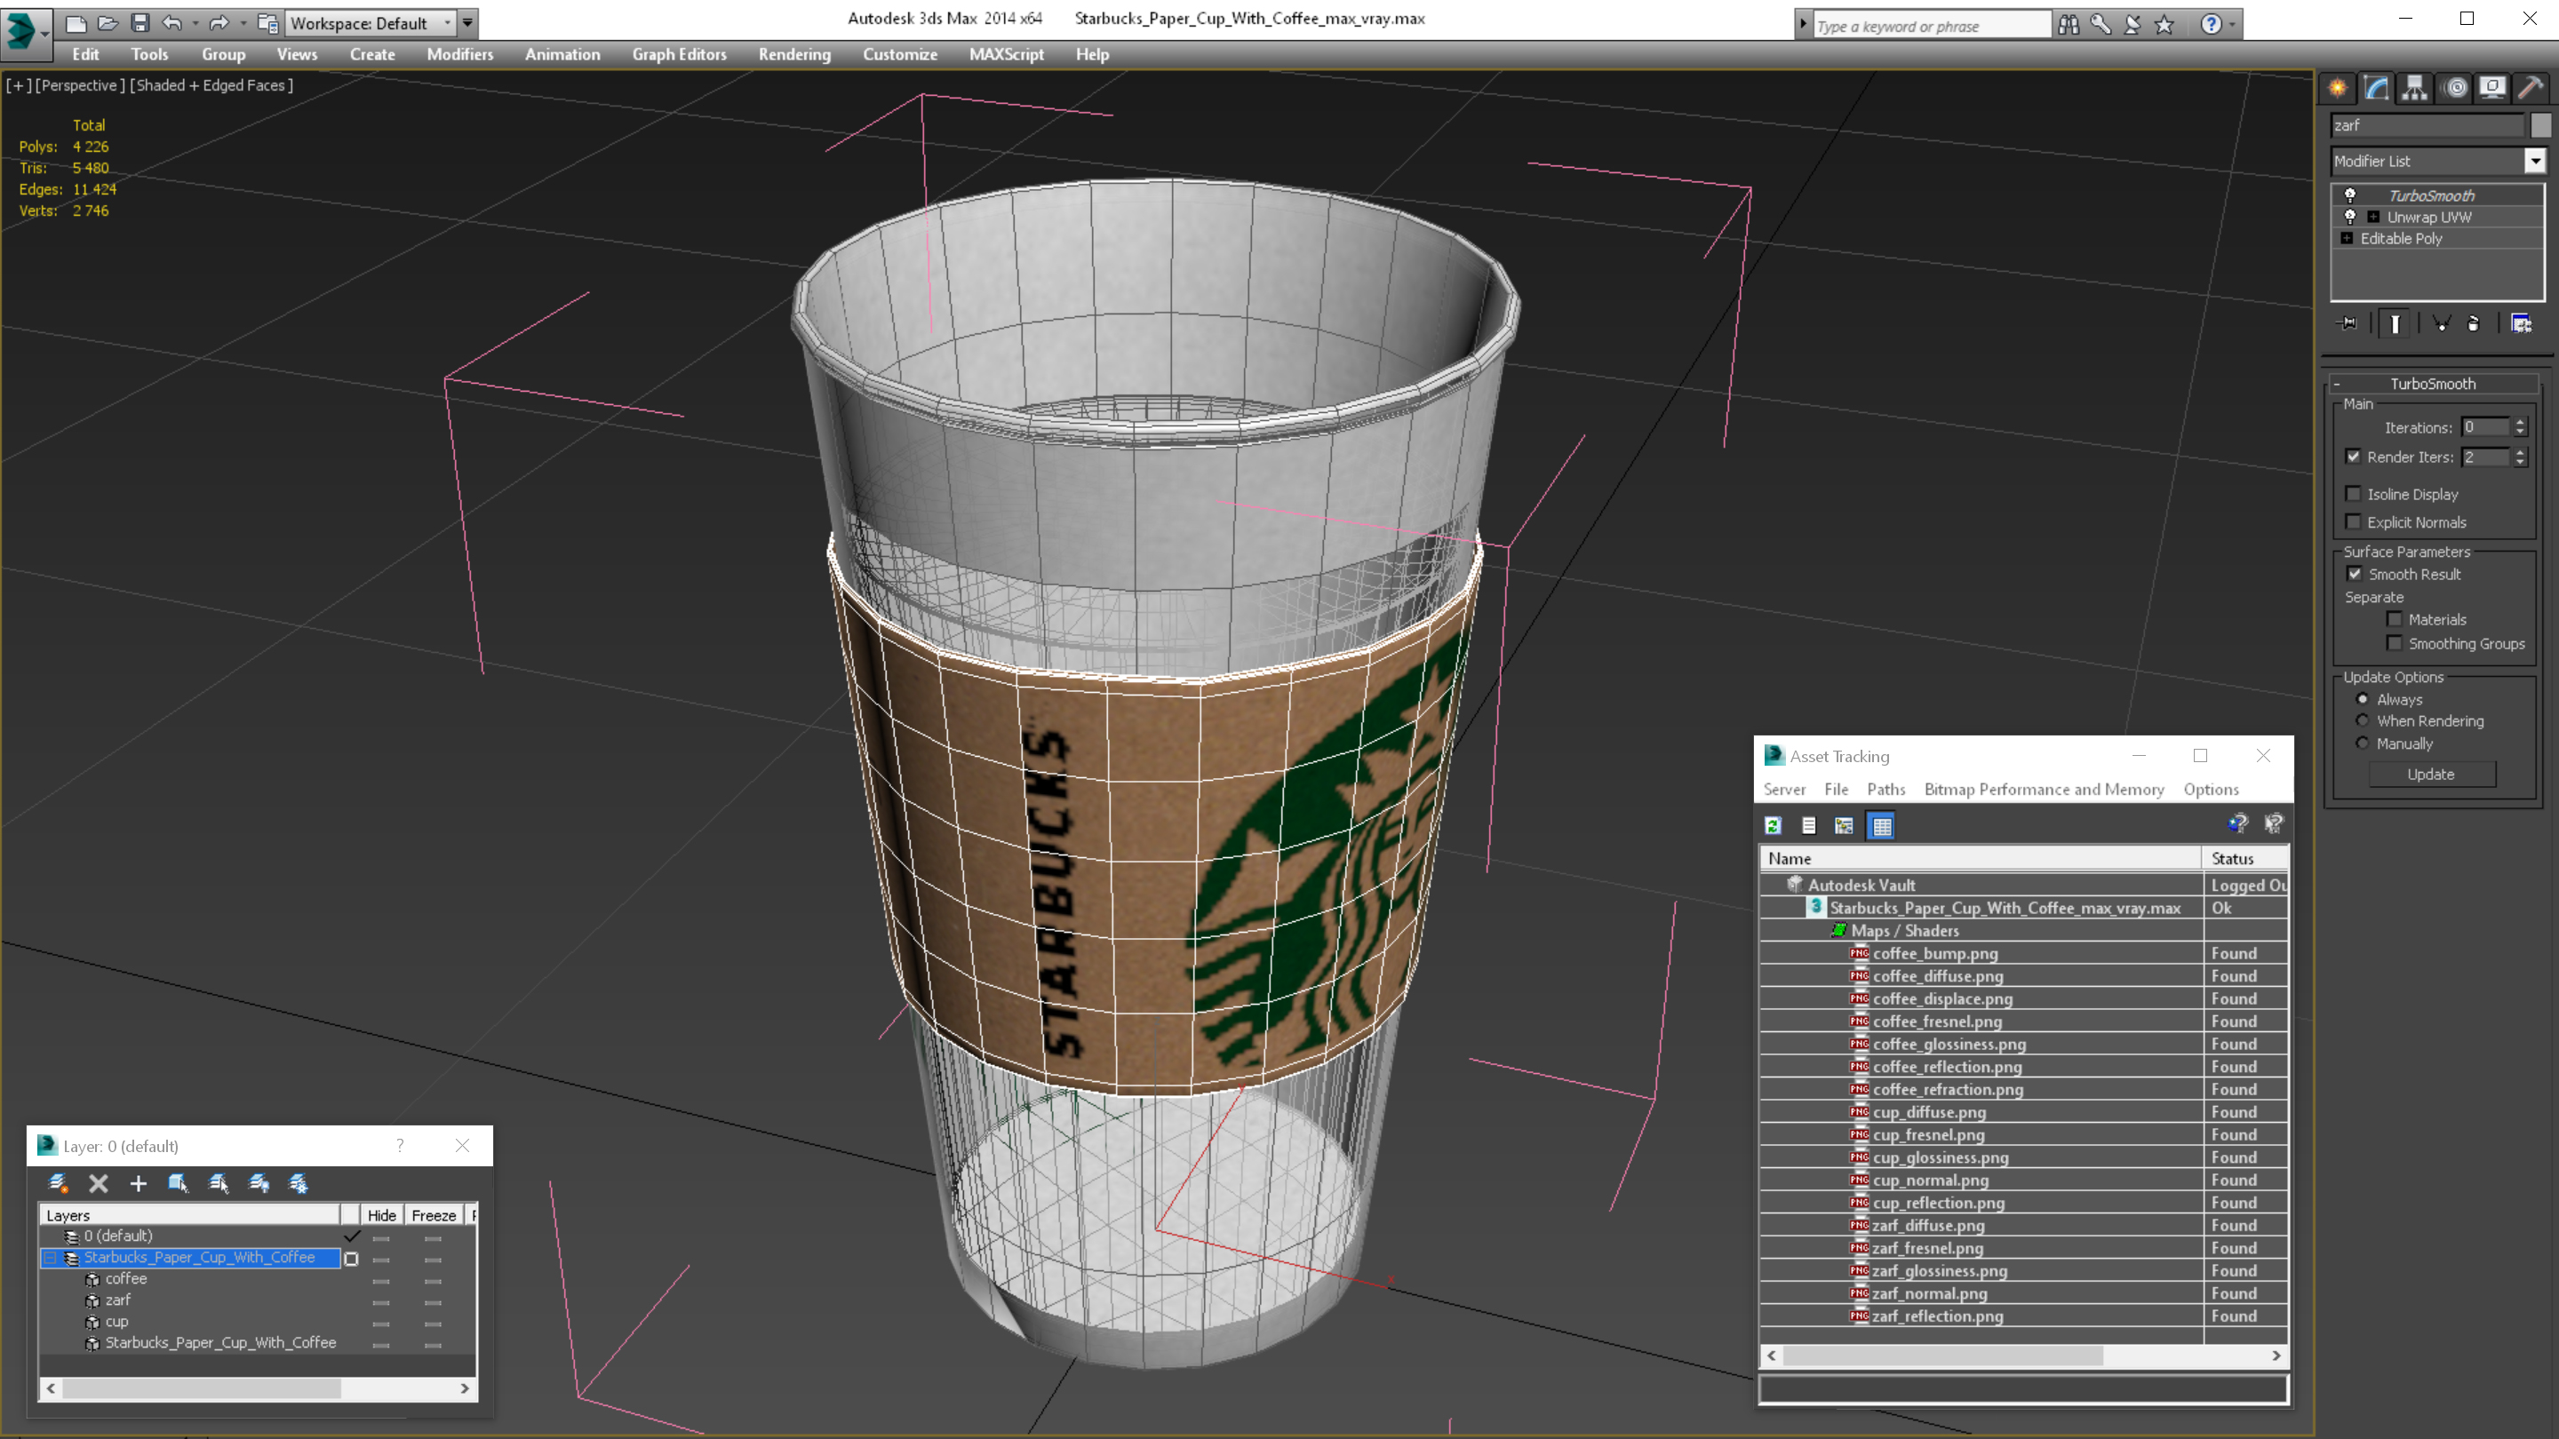Click the Undo arrow icon

[171, 23]
